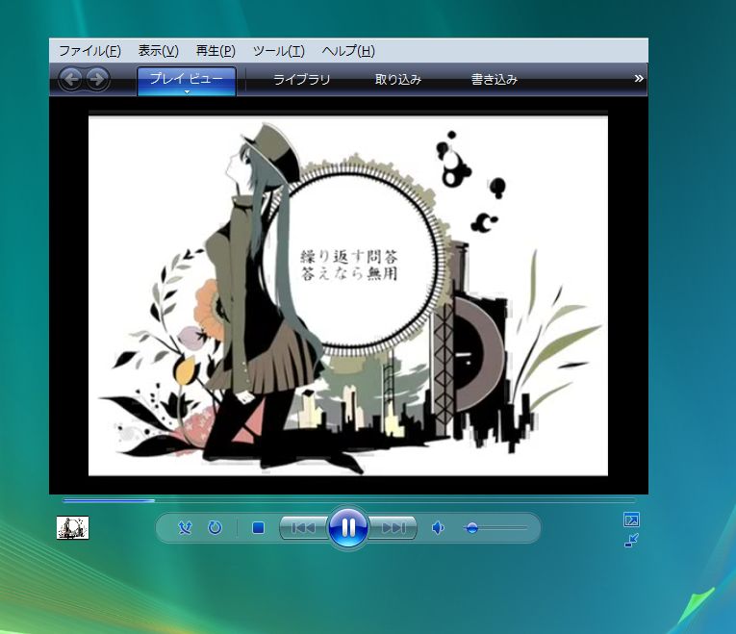The height and width of the screenshot is (634, 736).
Task: Switch to compact mode
Action: pos(631,540)
